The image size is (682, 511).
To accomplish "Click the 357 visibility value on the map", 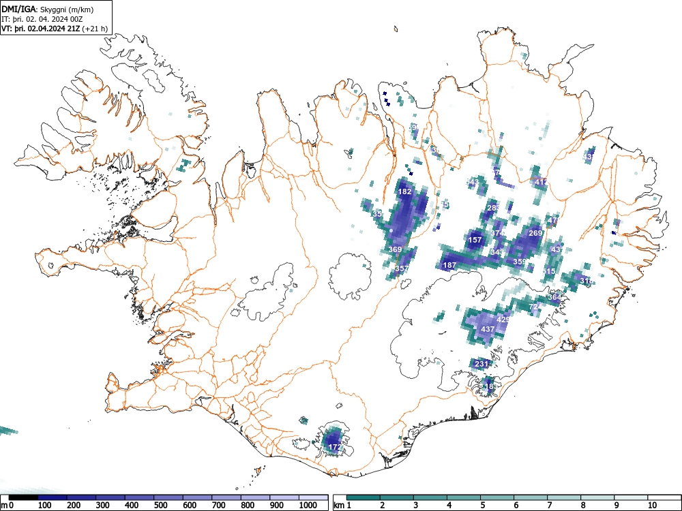I will [x=402, y=268].
